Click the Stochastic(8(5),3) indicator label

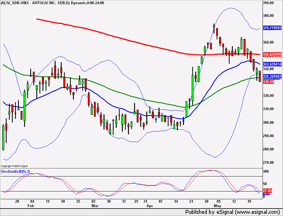[15, 172]
